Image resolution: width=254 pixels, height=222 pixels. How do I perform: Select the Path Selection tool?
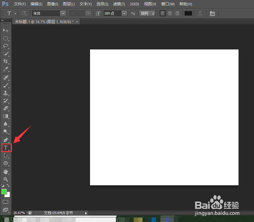pyautogui.click(x=6, y=155)
